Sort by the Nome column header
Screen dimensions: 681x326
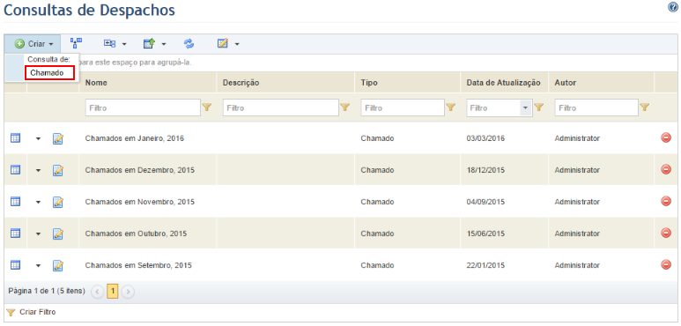click(x=96, y=83)
